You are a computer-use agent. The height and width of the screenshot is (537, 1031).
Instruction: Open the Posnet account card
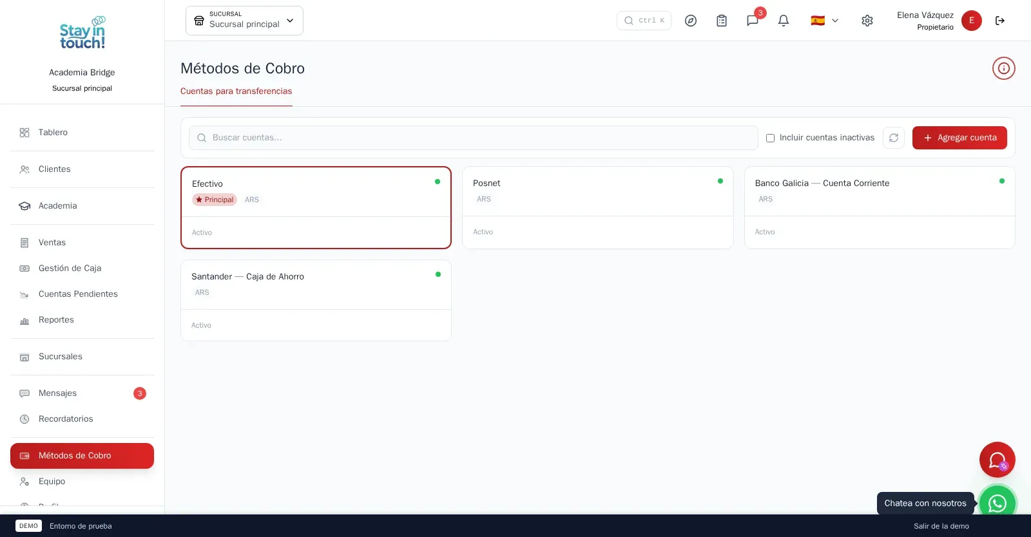(597, 208)
